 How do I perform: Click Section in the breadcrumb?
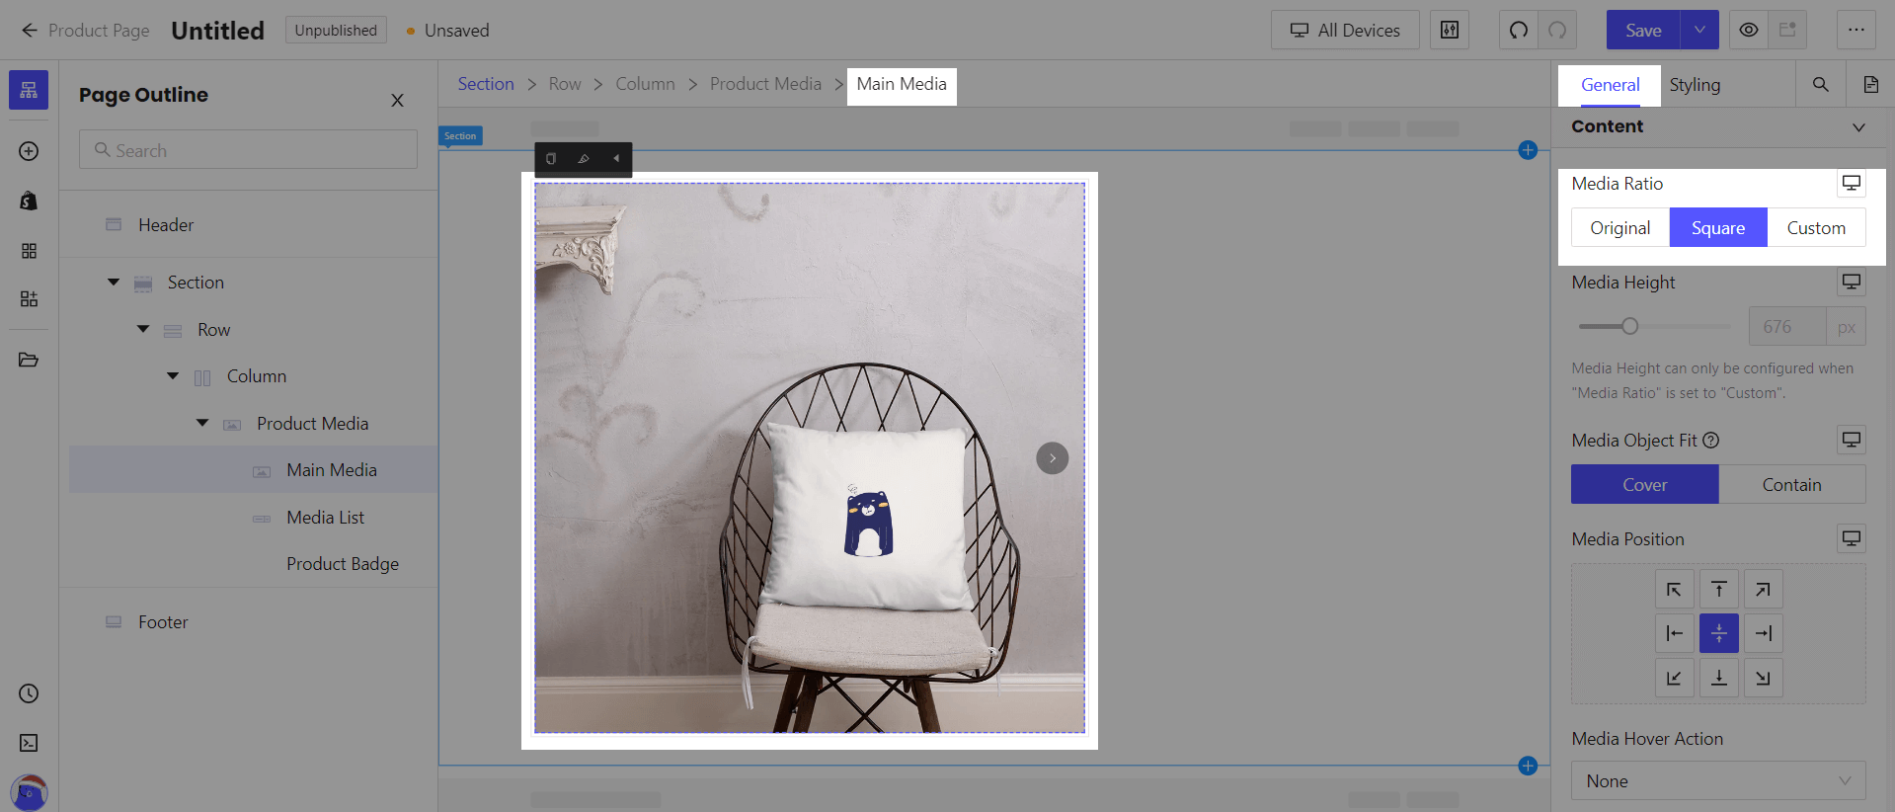[486, 84]
